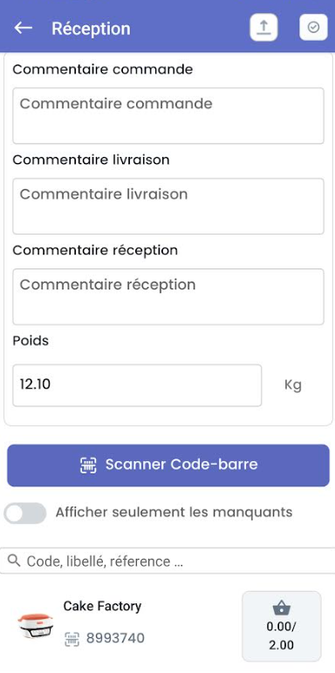Click the upload icon in header
Image resolution: width=335 pixels, height=673 pixels.
click(x=263, y=28)
